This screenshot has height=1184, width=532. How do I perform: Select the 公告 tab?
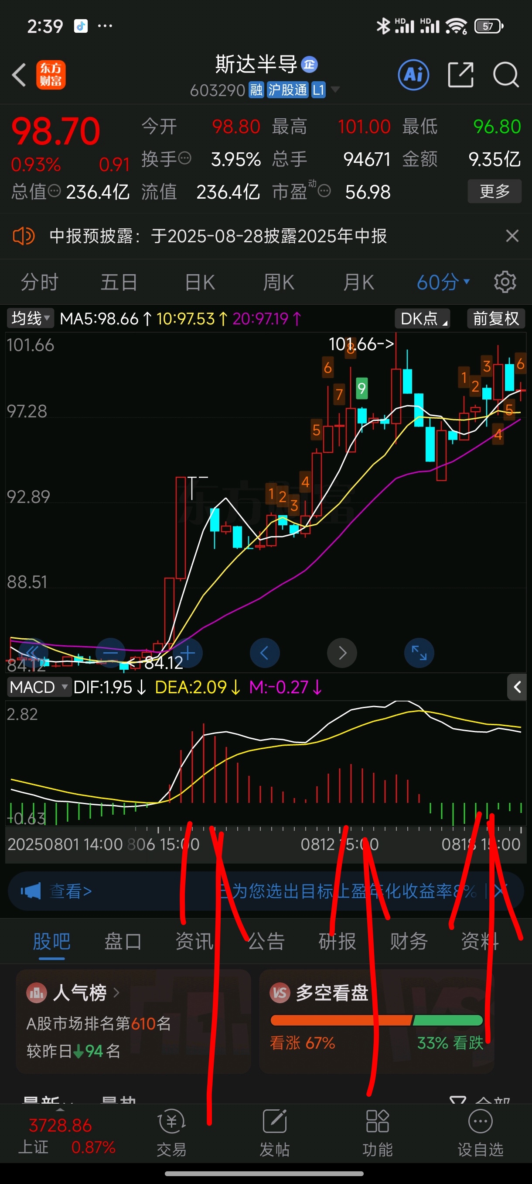tap(266, 941)
